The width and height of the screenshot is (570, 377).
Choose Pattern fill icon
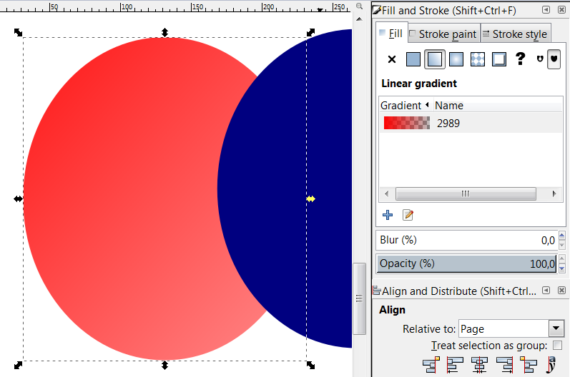pyautogui.click(x=477, y=59)
